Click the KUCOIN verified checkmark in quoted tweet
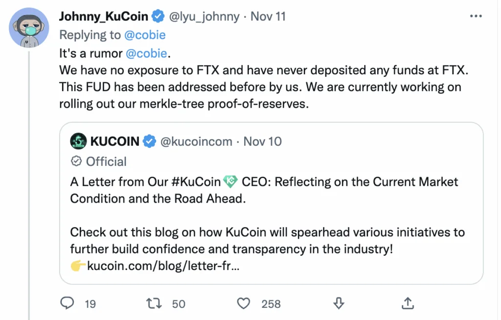The height and width of the screenshot is (320, 501). [148, 141]
